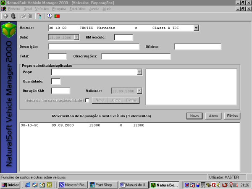Expand the Veículo combo box dropdown arrow
This screenshot has width=252, height=189.
click(196, 28)
